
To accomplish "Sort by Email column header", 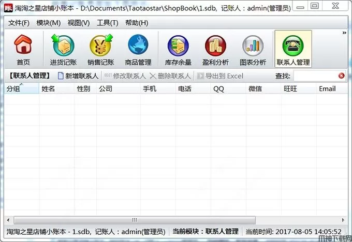I will (332, 88).
